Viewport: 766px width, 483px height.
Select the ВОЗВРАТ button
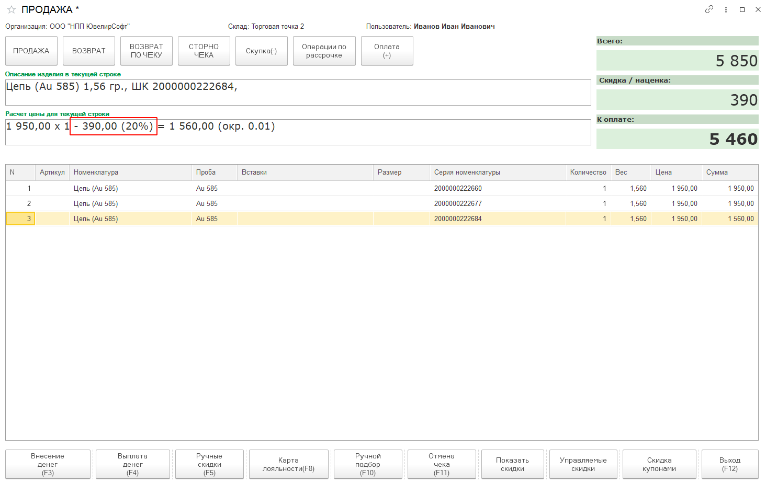(89, 51)
